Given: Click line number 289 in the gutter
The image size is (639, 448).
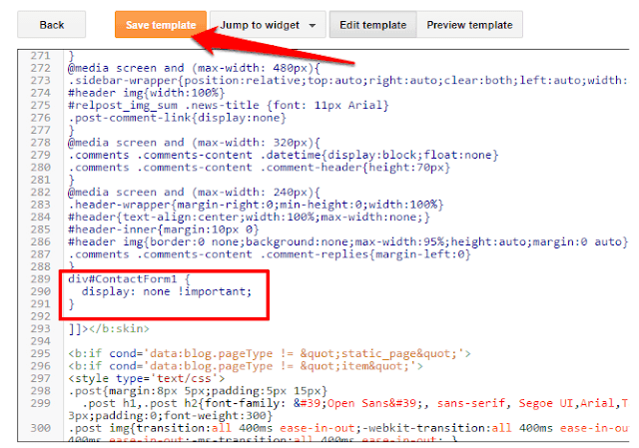Looking at the screenshot, I should pyautogui.click(x=40, y=279).
